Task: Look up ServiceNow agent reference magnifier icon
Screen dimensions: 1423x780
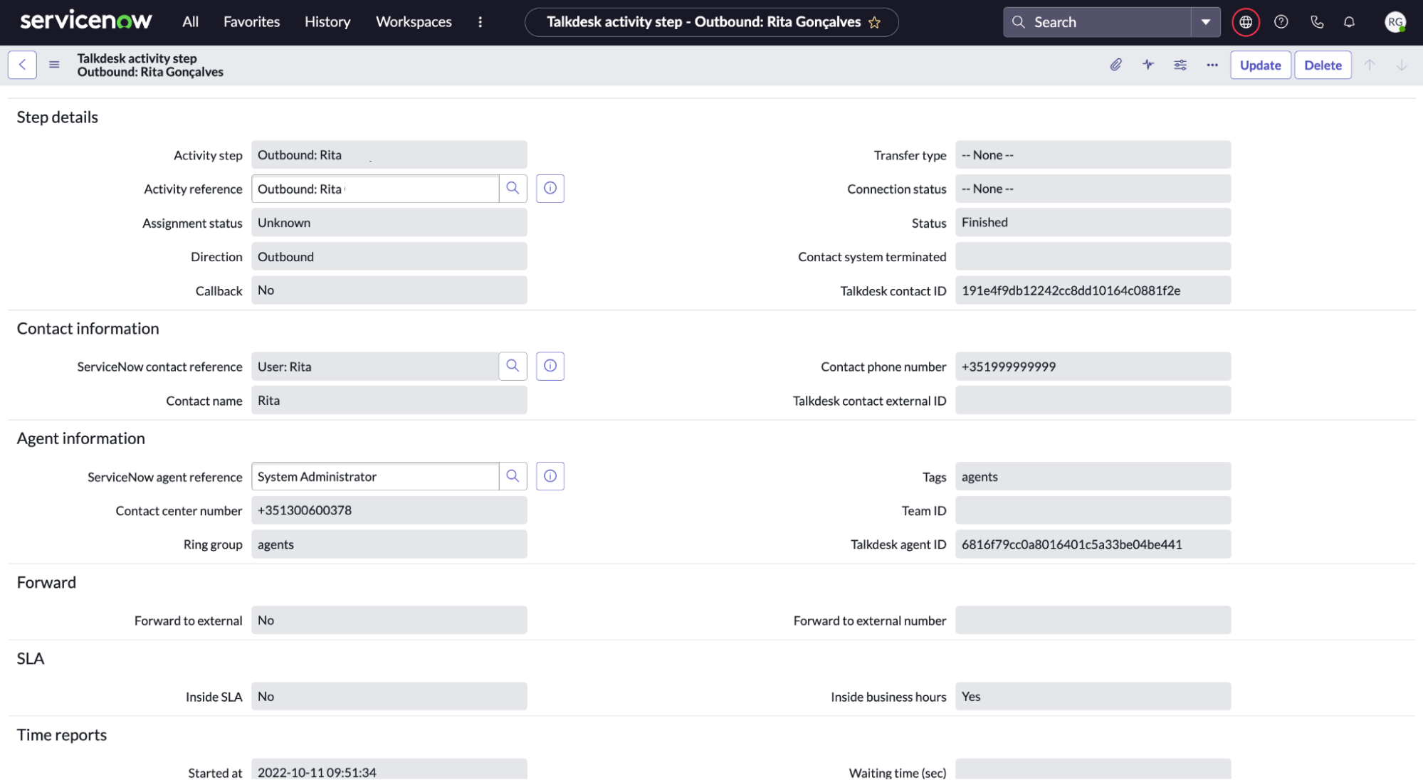Action: click(x=513, y=476)
